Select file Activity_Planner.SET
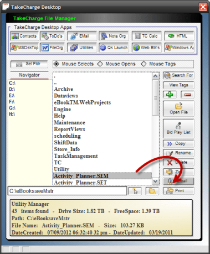This screenshot has width=210, height=254. (103, 182)
